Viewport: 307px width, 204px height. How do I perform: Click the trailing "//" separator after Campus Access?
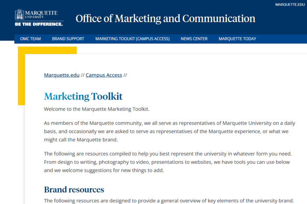click(125, 75)
